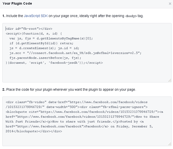Click the 'if (d.getElementById(id)) return;' line

pyautogui.click(x=42, y=43)
